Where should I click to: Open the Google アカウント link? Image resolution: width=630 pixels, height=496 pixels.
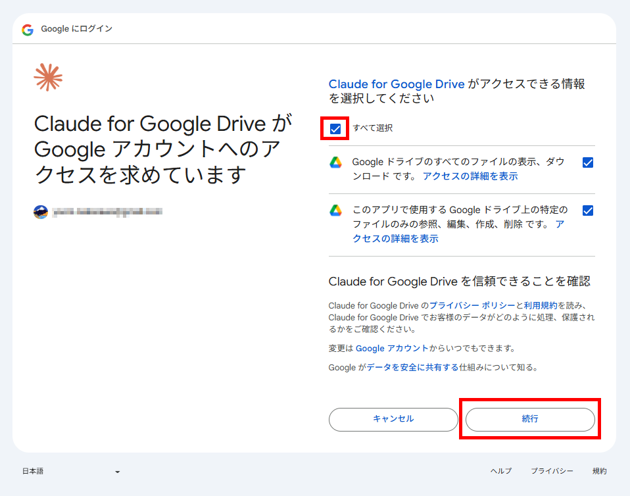[392, 348]
